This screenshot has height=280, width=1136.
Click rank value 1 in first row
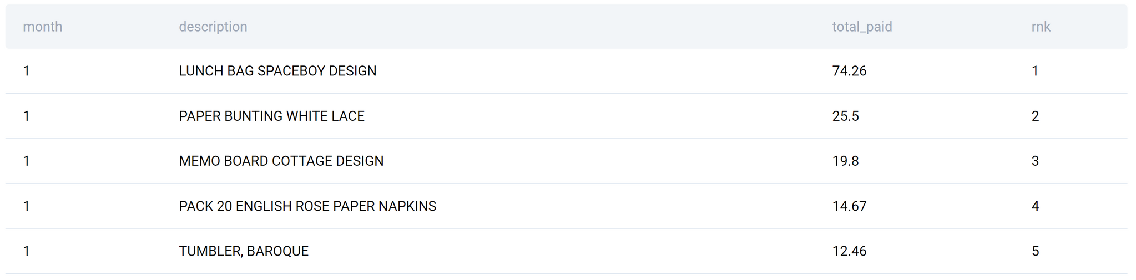[x=1035, y=71]
